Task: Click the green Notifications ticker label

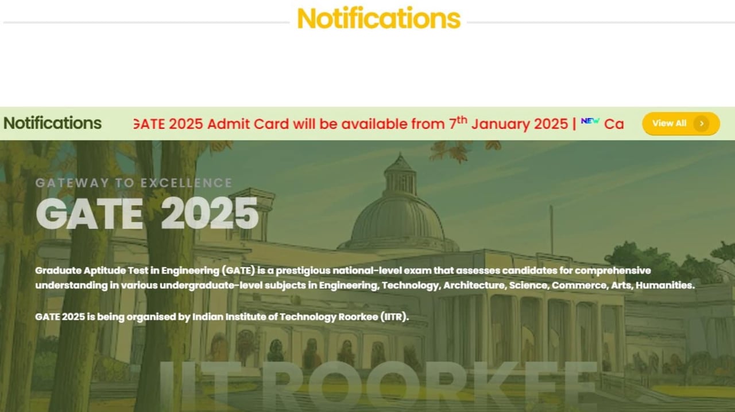Action: pos(52,123)
